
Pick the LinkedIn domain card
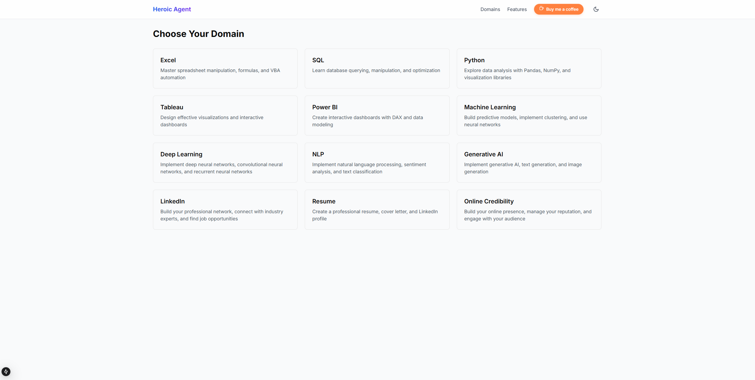pyautogui.click(x=225, y=210)
